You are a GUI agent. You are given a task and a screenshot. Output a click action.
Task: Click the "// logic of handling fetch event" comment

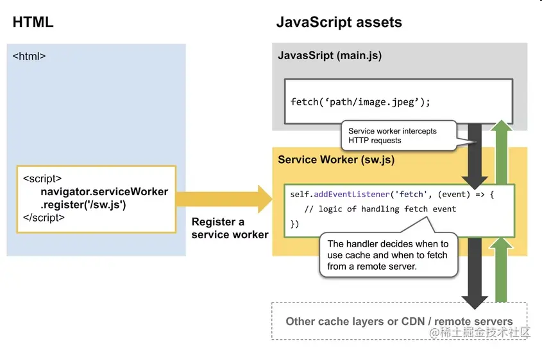[380, 209]
